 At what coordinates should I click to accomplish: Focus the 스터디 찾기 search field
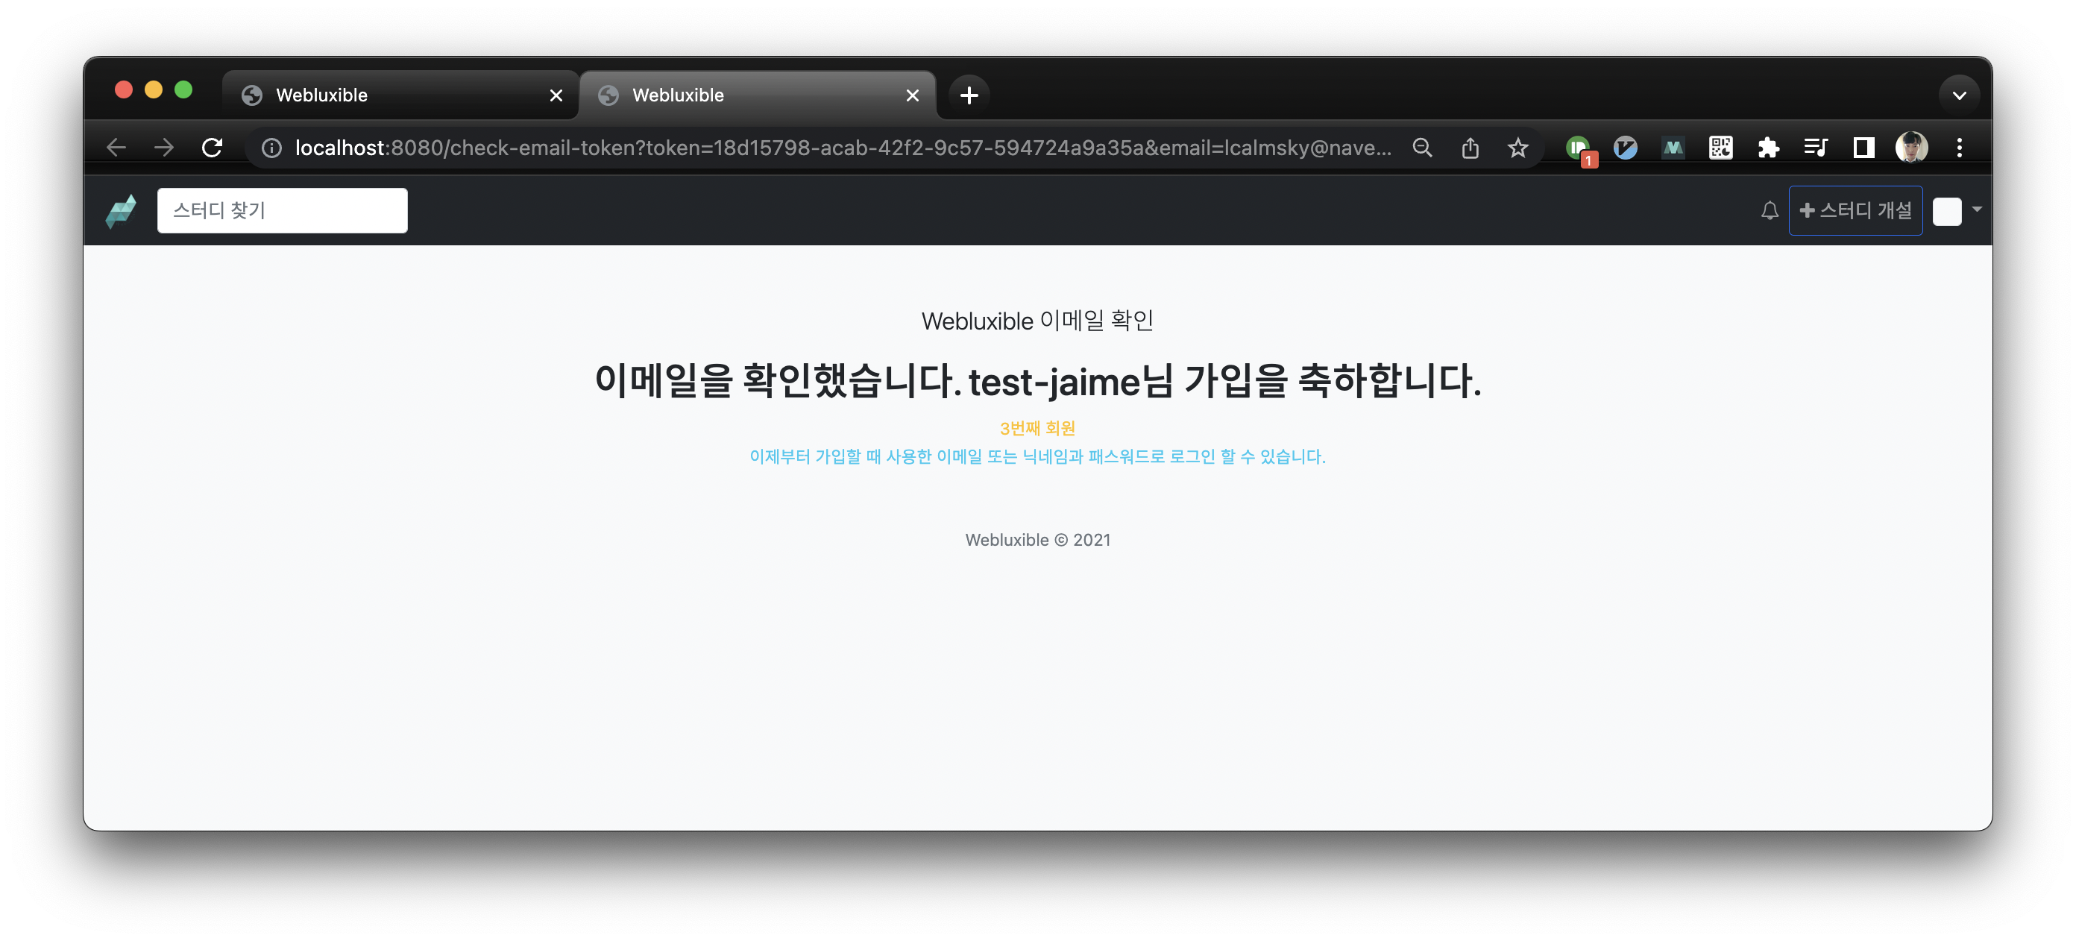coord(282,210)
